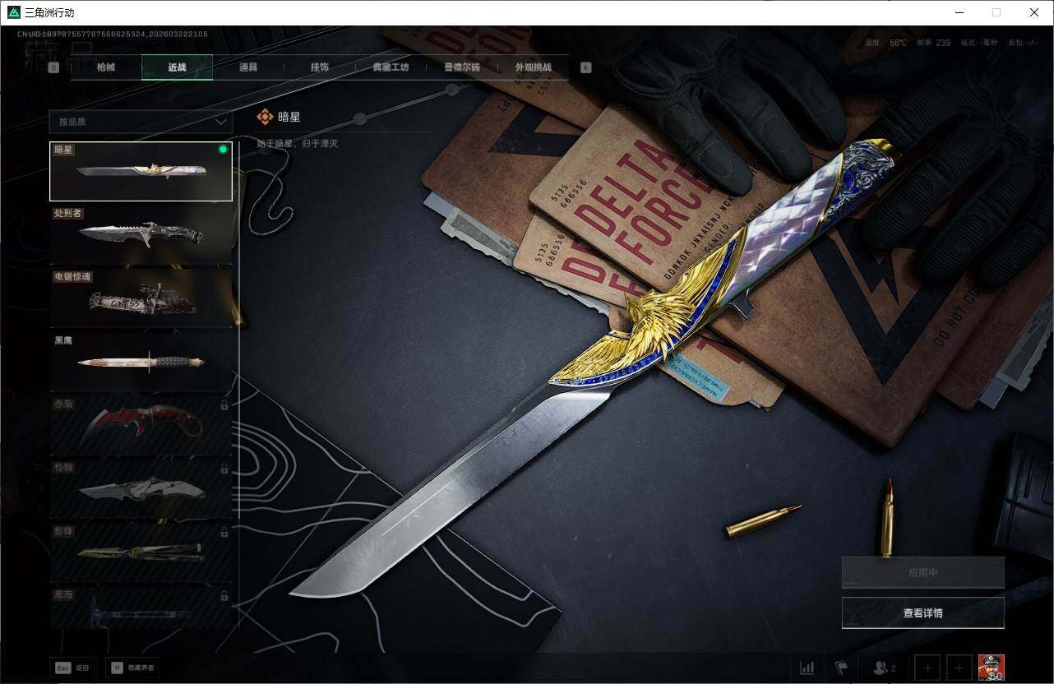Image resolution: width=1054 pixels, height=684 pixels.
Task: Click the green equipped indicator on 暗星
Action: pyautogui.click(x=223, y=150)
